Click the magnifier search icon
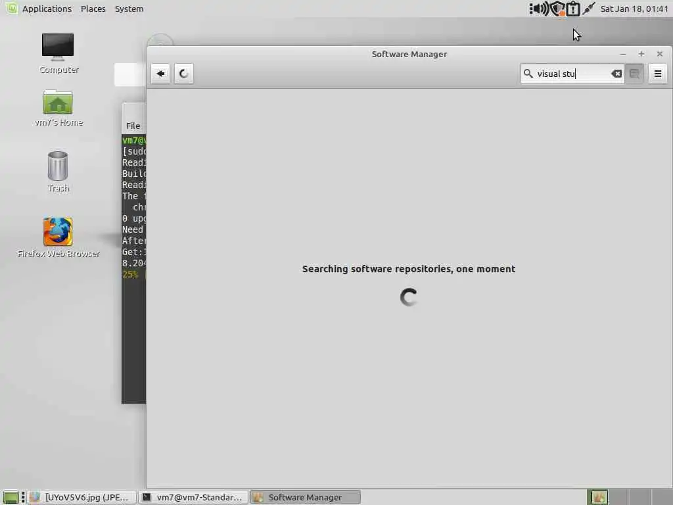Screen dimensions: 673x505 (x=528, y=74)
